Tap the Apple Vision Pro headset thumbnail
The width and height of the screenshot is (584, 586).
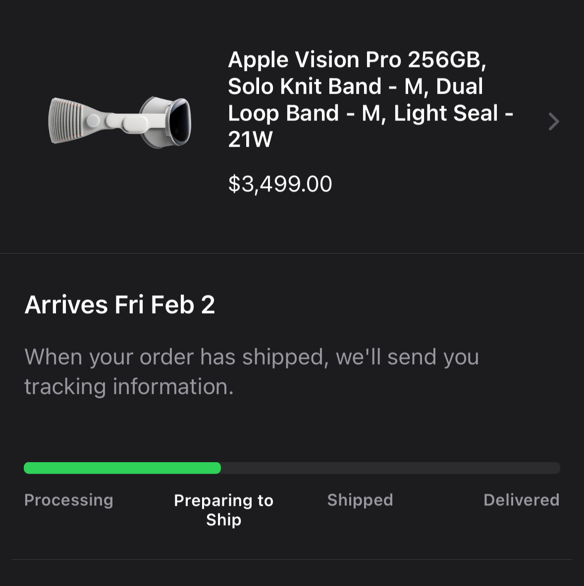tap(120, 122)
